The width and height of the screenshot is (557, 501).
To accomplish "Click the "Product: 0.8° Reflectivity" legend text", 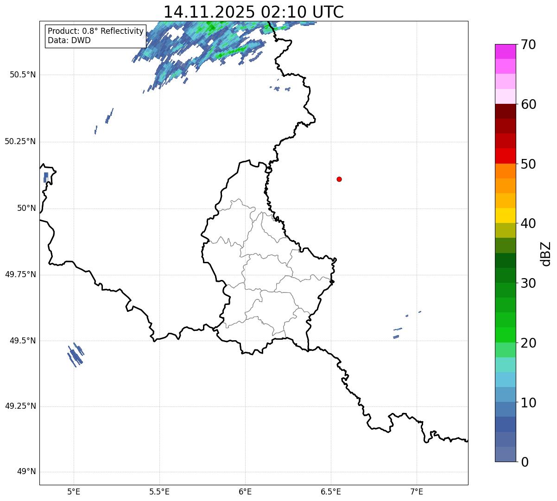I will click(95, 31).
